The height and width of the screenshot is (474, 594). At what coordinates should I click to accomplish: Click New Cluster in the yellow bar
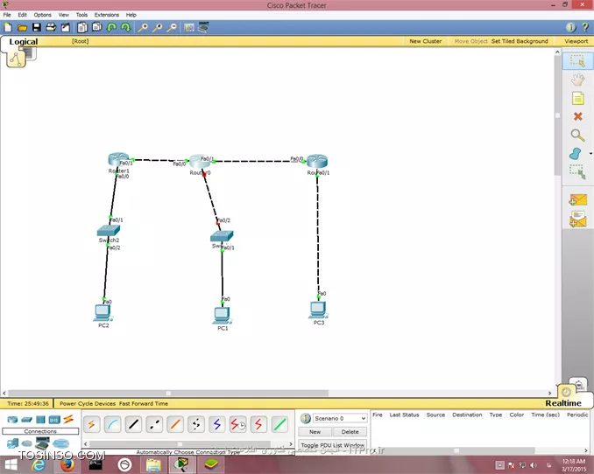tap(426, 41)
